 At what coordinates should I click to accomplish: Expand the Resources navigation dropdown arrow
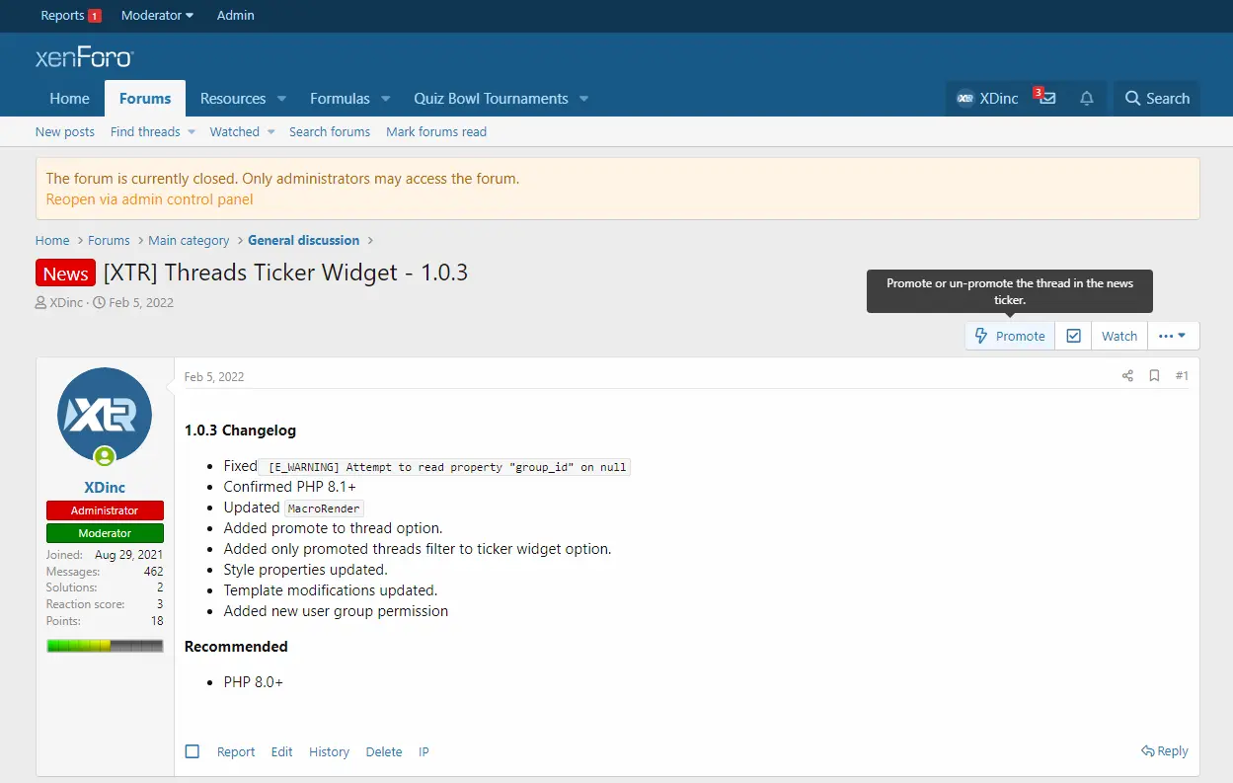[281, 99]
